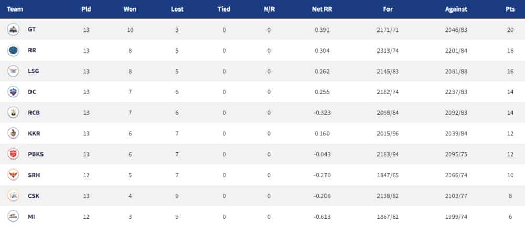525x233 pixels.
Task: Select the LSG team logo
Action: click(14, 71)
